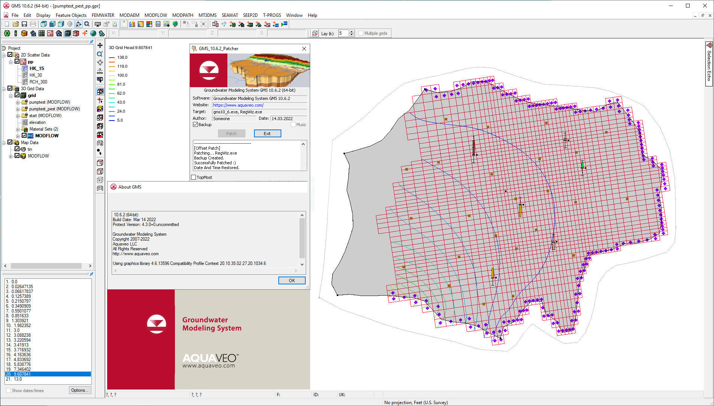Select time step 21. 13.0
This screenshot has height=406, width=714.
click(x=48, y=379)
